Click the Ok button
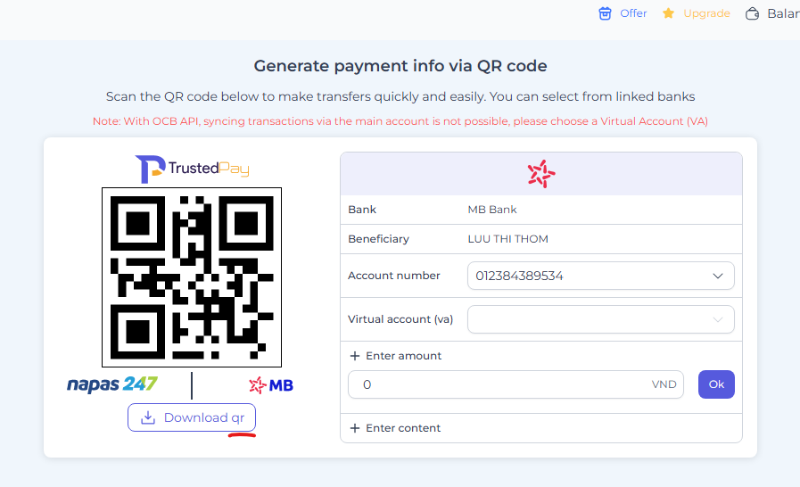800x487 pixels. 716,384
